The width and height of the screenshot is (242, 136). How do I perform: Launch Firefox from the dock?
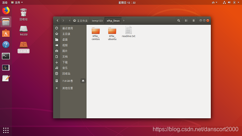coord(6,11)
